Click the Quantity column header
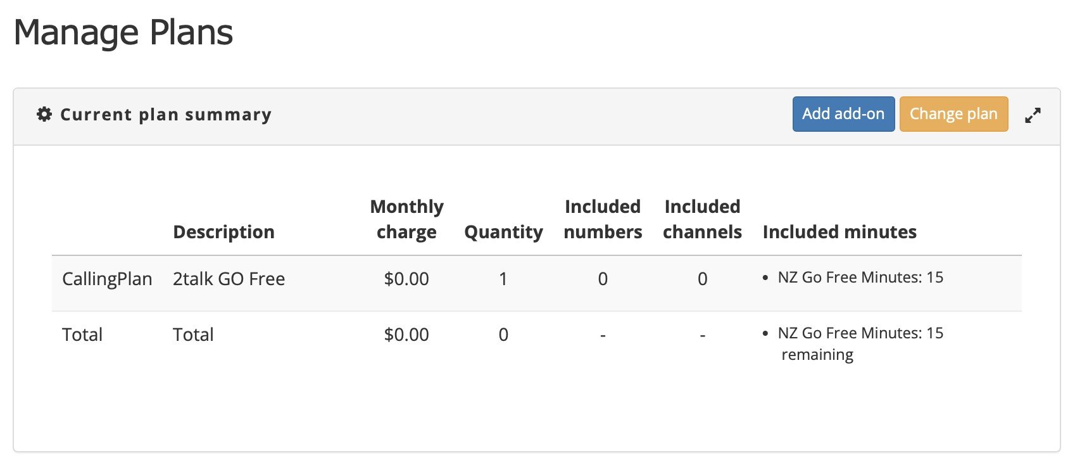Screen dimensions: 1075x460 click(x=503, y=232)
